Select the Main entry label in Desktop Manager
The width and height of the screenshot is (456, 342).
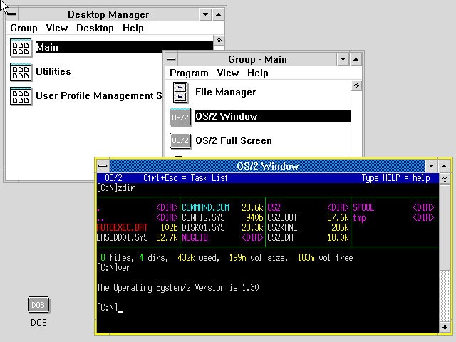[x=124, y=47]
